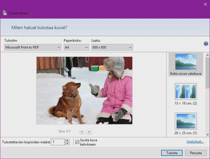Toggle Sovita kuva kehykseen checkbox

pyautogui.click(x=77, y=142)
